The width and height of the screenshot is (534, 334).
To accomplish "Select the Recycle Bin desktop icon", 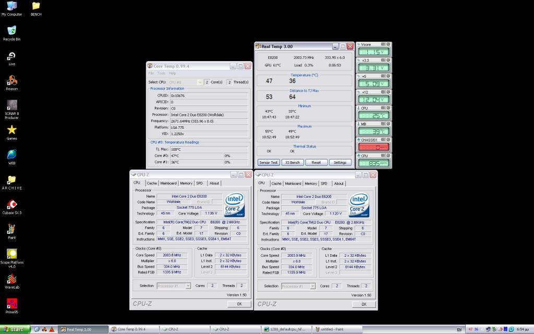I will point(11,33).
